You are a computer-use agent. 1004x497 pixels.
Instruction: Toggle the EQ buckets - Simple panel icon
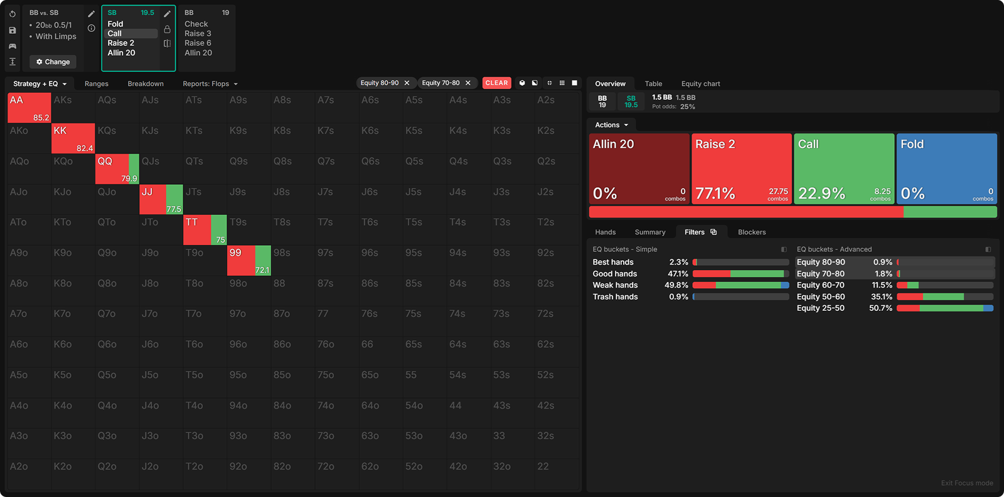(784, 249)
